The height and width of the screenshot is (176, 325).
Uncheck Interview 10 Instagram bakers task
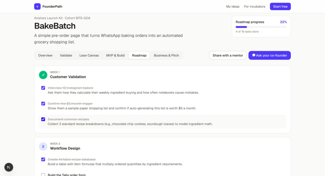click(x=43, y=88)
